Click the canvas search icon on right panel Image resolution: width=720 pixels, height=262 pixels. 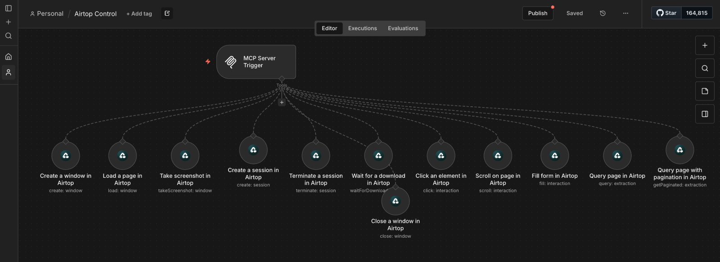(705, 68)
